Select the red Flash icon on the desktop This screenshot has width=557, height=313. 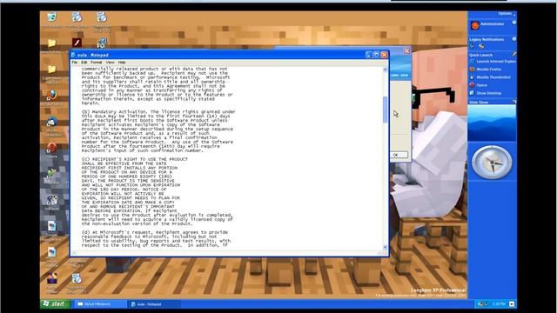[77, 43]
